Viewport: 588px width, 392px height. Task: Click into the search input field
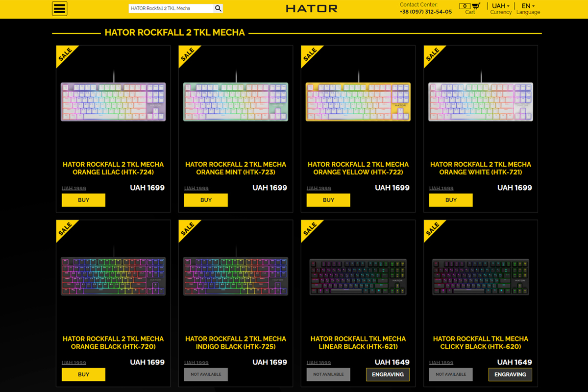(171, 8)
